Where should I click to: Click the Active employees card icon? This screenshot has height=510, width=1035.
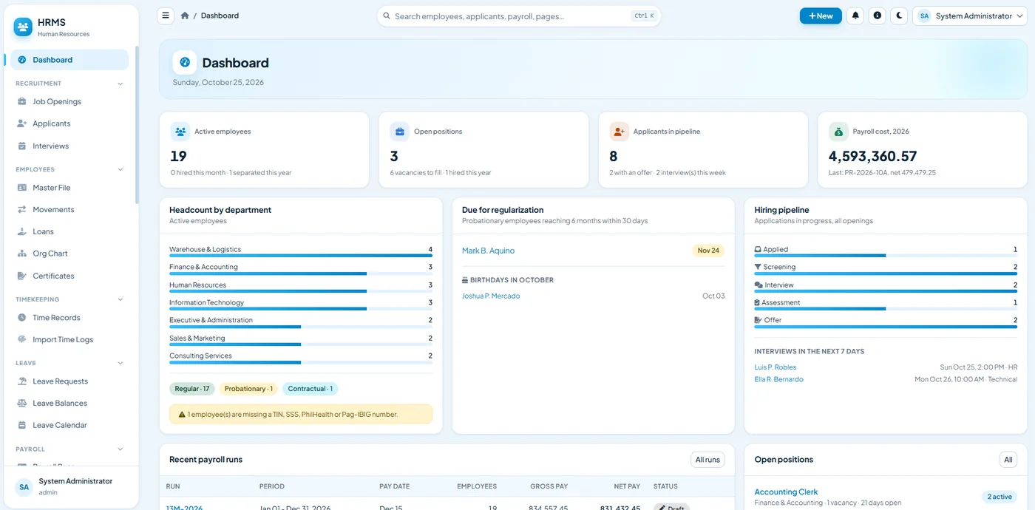tap(180, 132)
